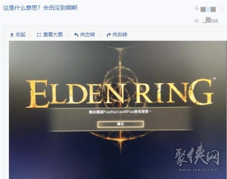
Task: Click the user avatar icon beside the author name
Action: coord(197,8)
